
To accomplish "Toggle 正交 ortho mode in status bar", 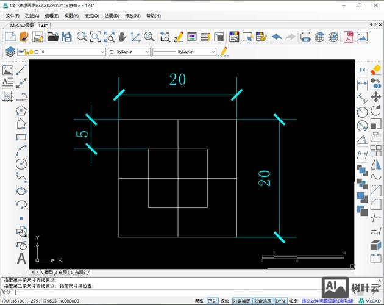I will [212, 301].
